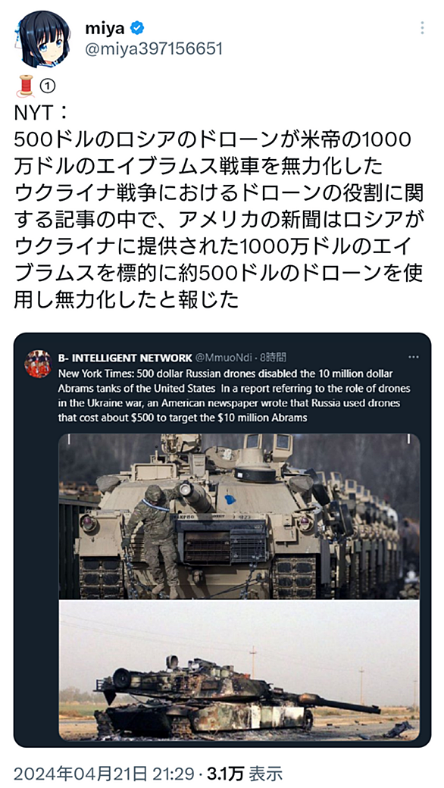
Task: Open the @miya397156651 handle link
Action: (x=153, y=49)
